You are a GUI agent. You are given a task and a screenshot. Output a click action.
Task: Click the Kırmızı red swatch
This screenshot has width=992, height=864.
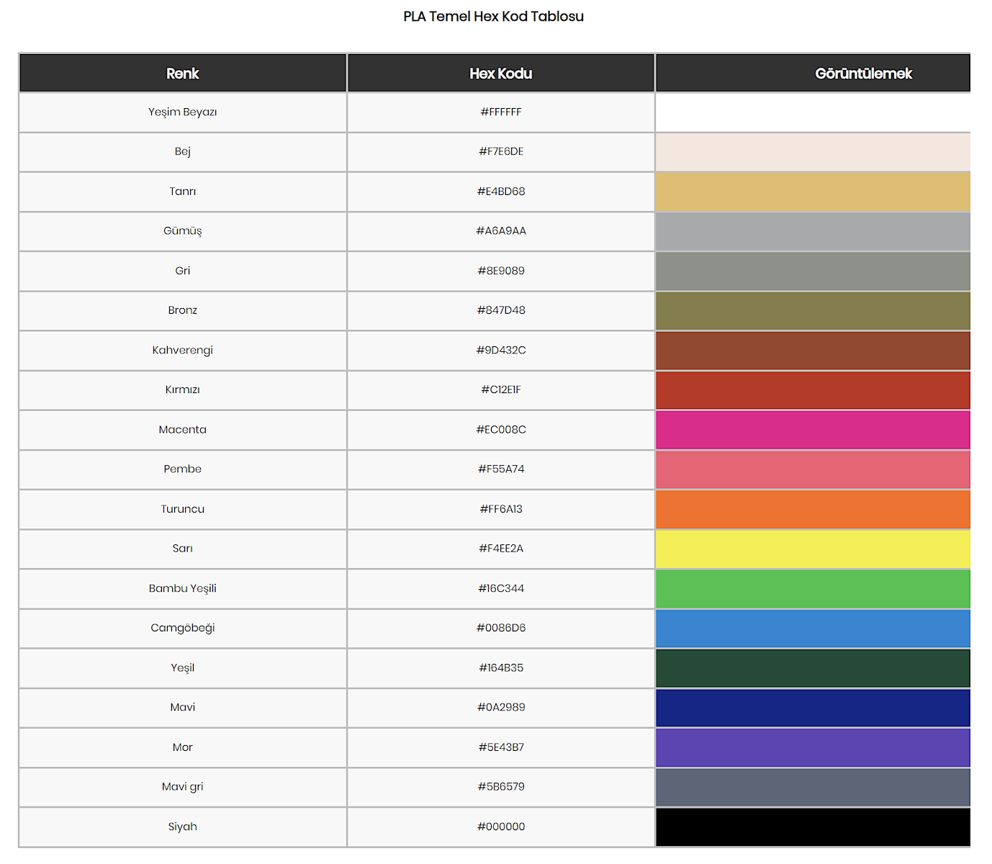[812, 390]
